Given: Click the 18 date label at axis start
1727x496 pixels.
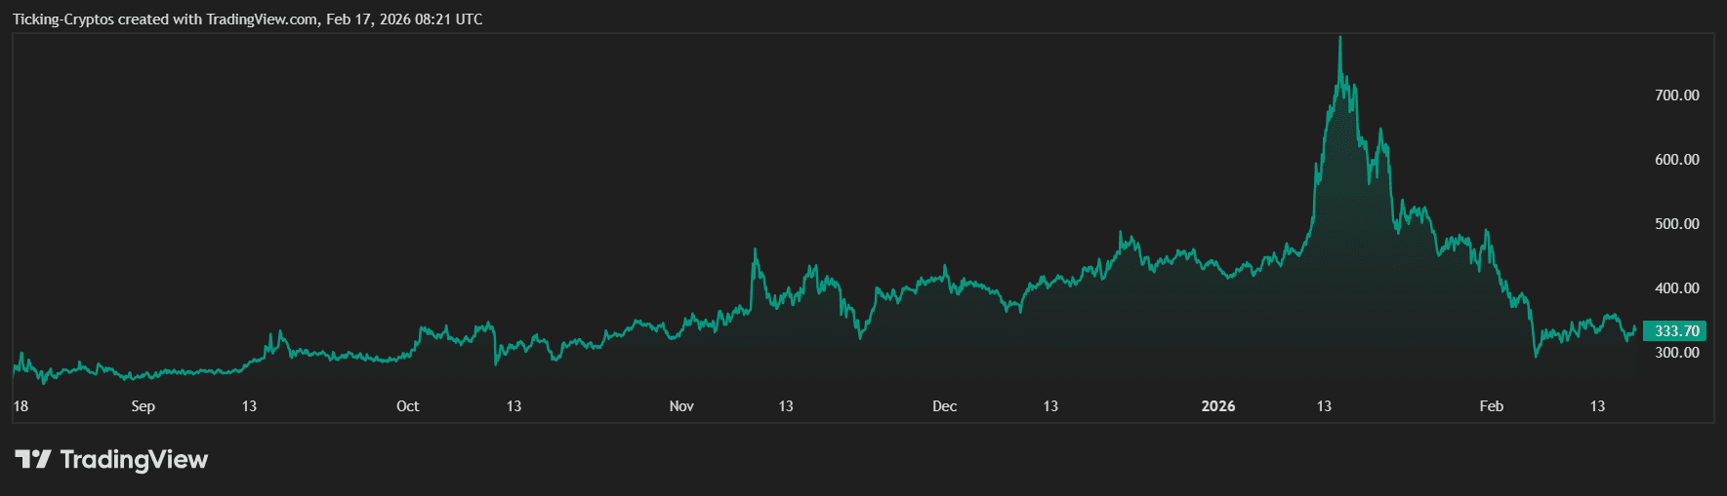Looking at the screenshot, I should (21, 406).
